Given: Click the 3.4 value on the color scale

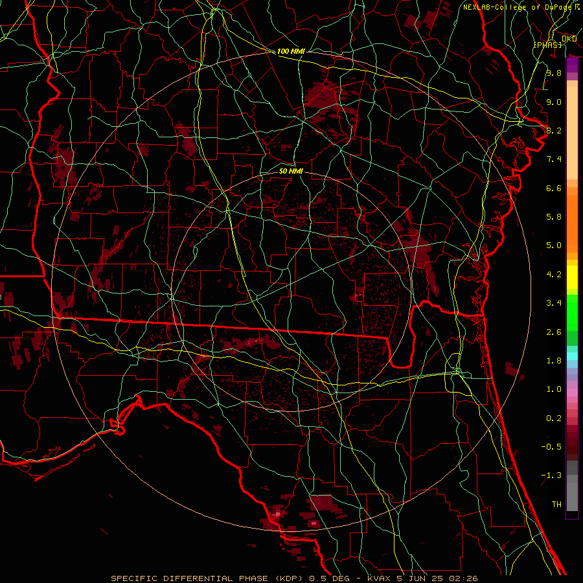Looking at the screenshot, I should coord(554,303).
